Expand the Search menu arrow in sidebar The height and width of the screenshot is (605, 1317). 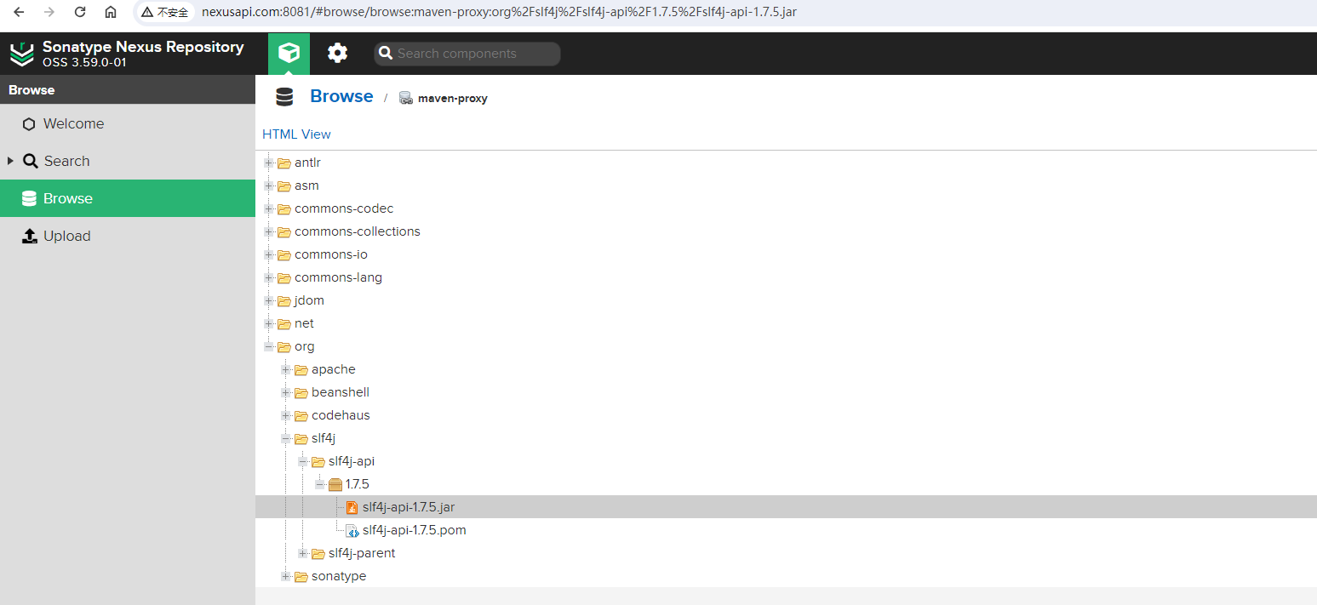click(x=10, y=161)
